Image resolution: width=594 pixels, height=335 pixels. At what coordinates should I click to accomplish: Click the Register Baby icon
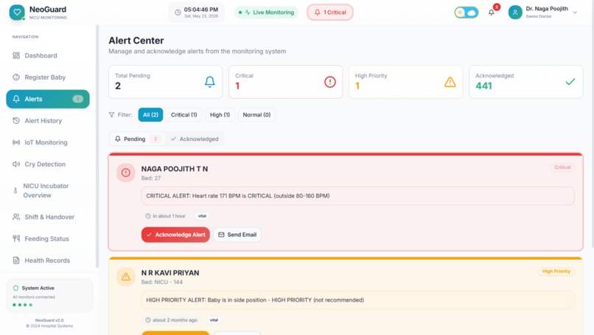pos(16,77)
